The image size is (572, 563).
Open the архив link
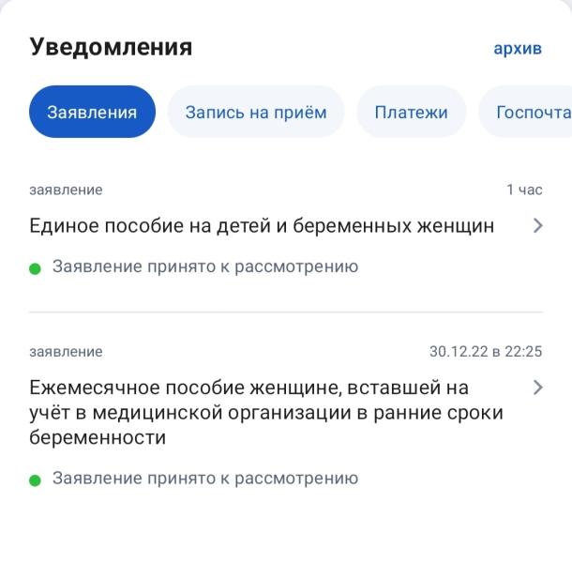point(518,49)
